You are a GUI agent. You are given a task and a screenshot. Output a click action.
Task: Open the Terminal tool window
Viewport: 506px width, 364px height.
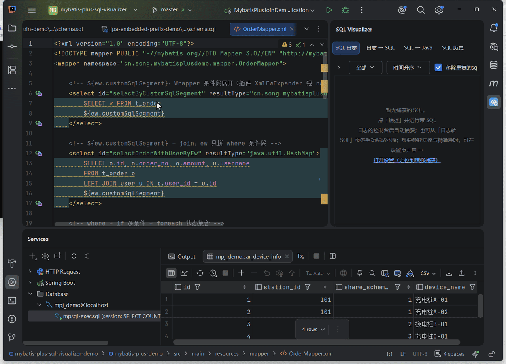click(12, 301)
